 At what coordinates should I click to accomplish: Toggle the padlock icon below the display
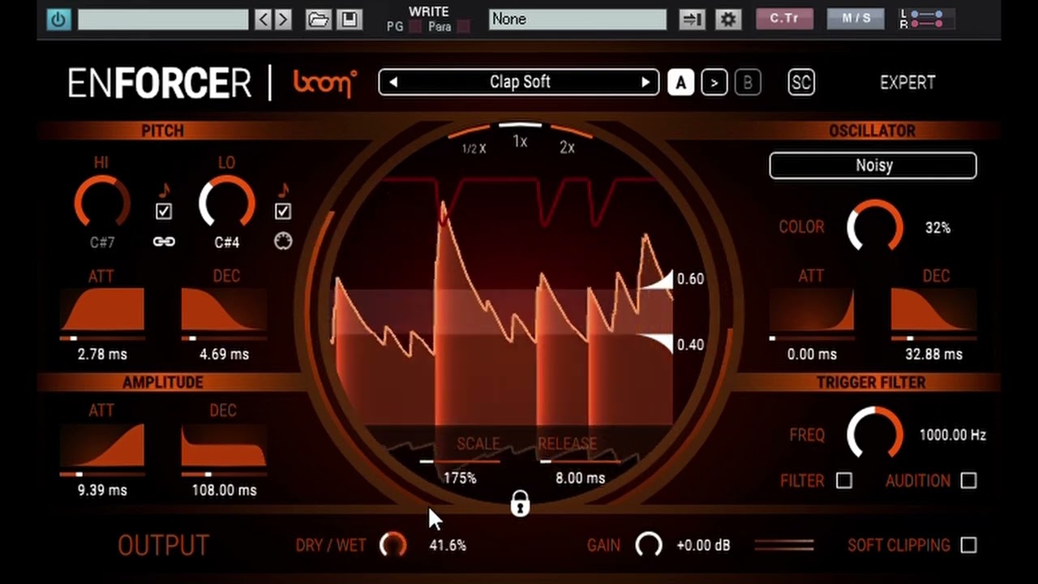520,505
